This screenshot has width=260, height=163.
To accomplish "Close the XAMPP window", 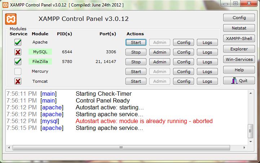I will tap(249, 4).
